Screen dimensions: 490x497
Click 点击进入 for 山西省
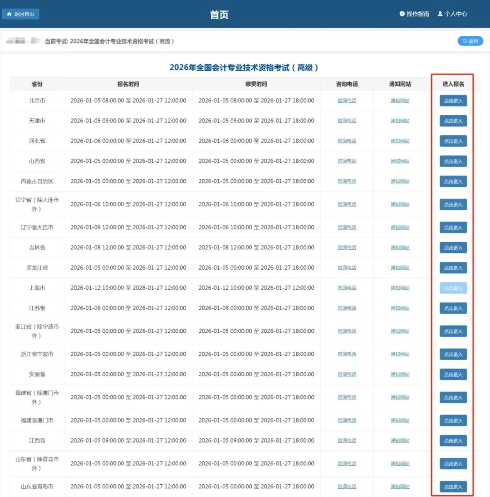[x=453, y=161]
